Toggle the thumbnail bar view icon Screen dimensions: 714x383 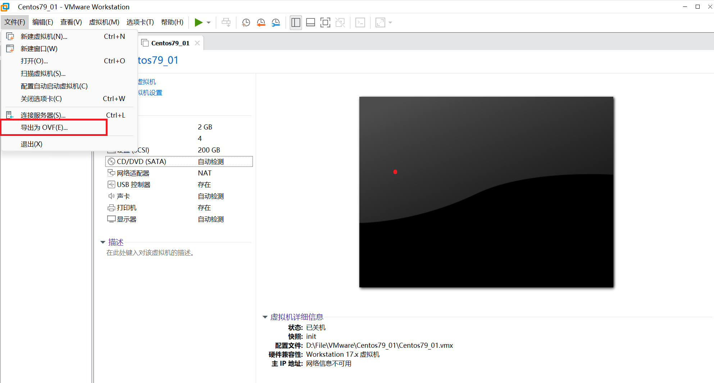310,22
